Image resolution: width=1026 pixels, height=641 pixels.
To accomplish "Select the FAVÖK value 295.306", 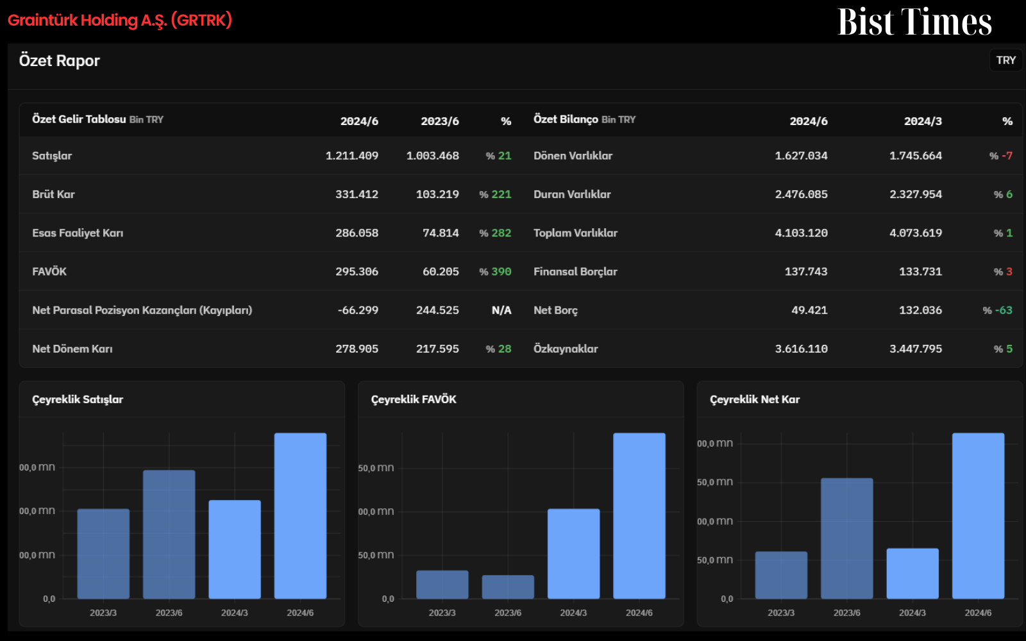I will point(357,271).
